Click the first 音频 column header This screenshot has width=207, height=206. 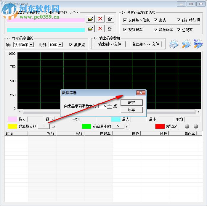coord(70,133)
